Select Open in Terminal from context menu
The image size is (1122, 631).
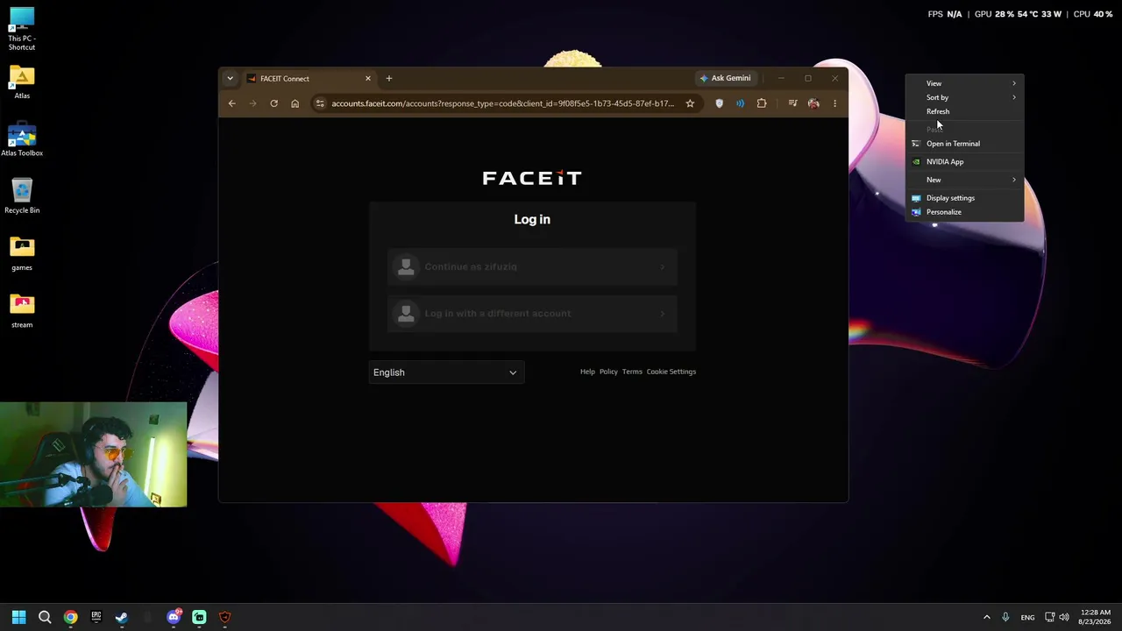pyautogui.click(x=964, y=144)
